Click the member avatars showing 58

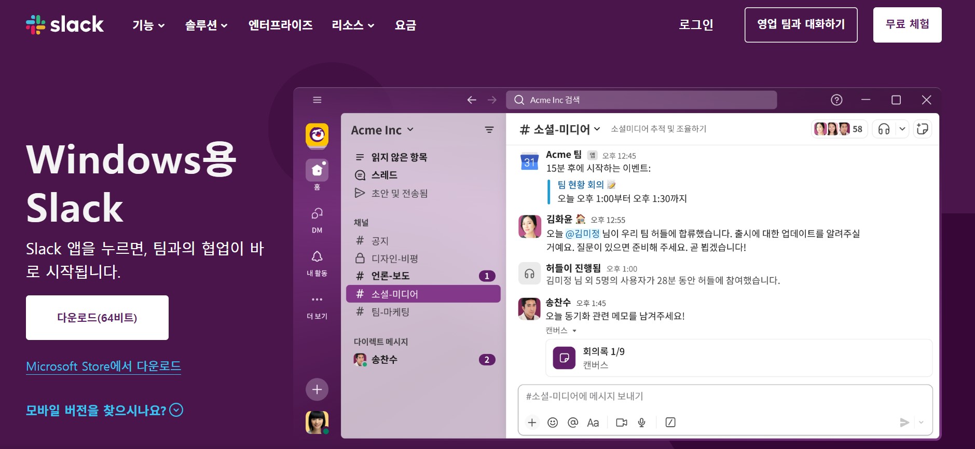click(x=839, y=129)
